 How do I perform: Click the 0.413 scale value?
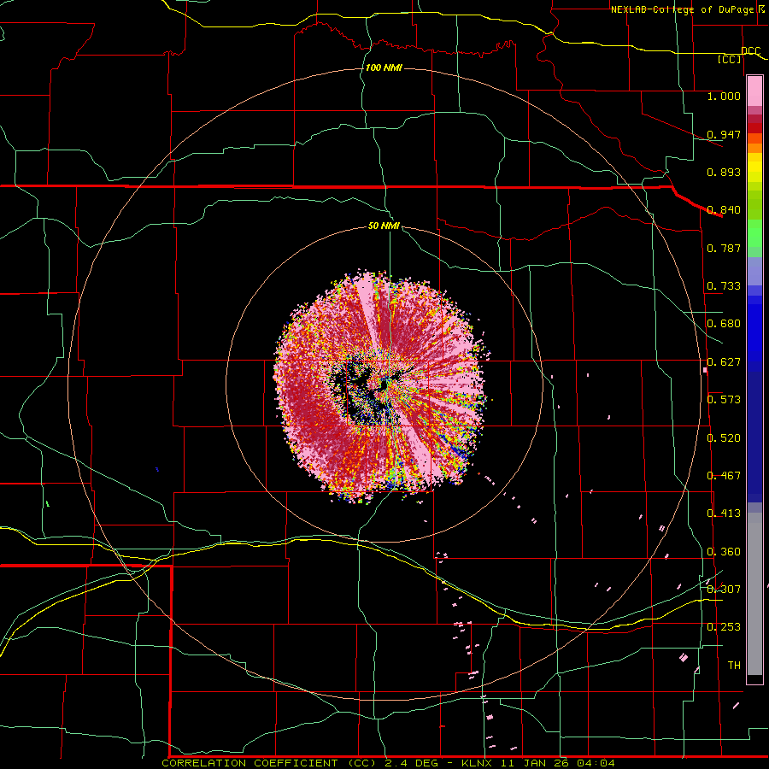(x=724, y=514)
